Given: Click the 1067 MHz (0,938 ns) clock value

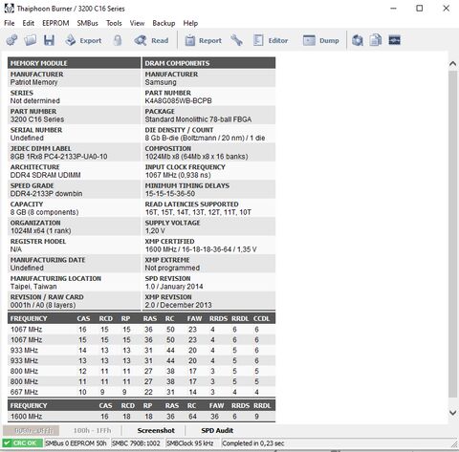Looking at the screenshot, I should click(178, 175).
